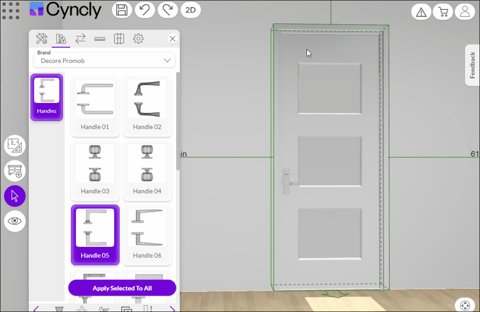Undo the last action
The width and height of the screenshot is (480, 312).
(145, 10)
